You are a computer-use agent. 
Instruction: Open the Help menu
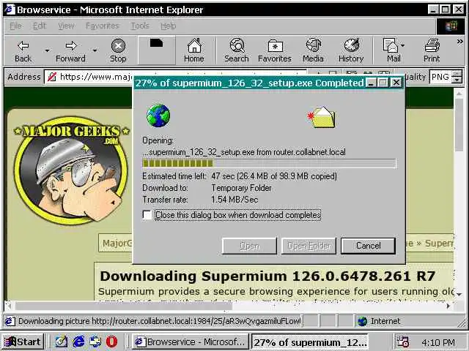pos(169,26)
